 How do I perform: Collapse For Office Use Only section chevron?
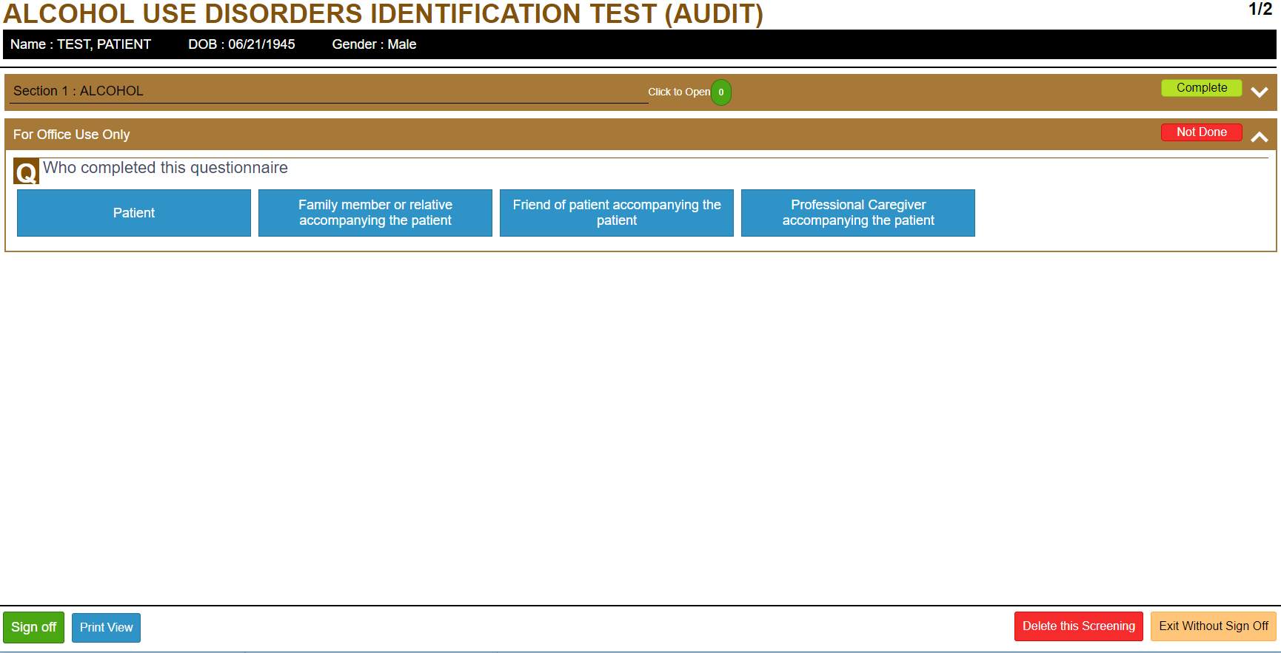pos(1259,137)
